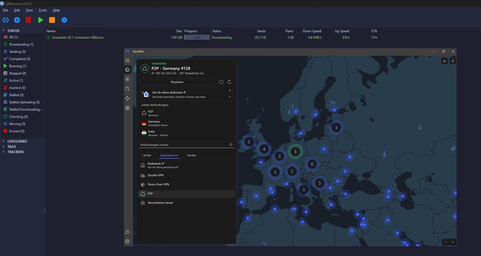
Task: Select Double VPN server option
Action: [x=187, y=175]
